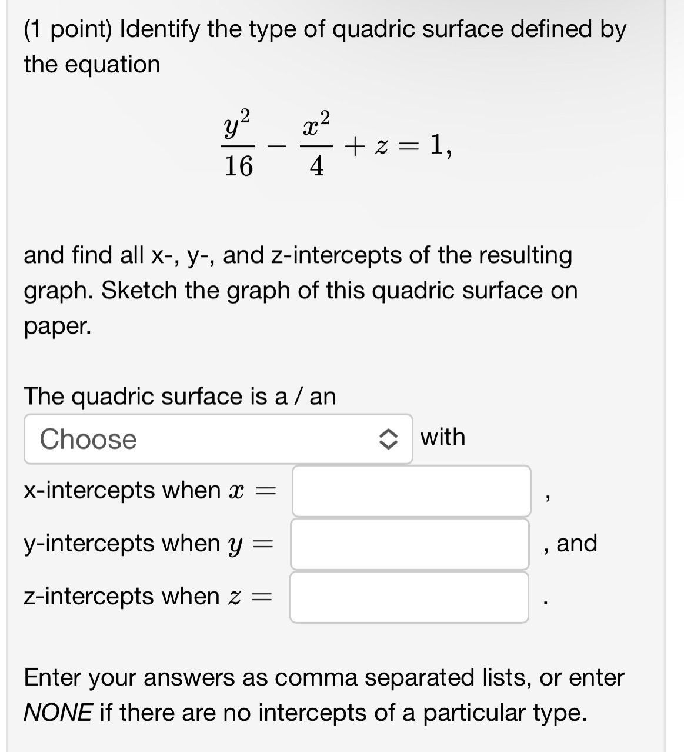Click the 'with' label beside the dropdown
The height and width of the screenshot is (752, 684).
pos(441,438)
